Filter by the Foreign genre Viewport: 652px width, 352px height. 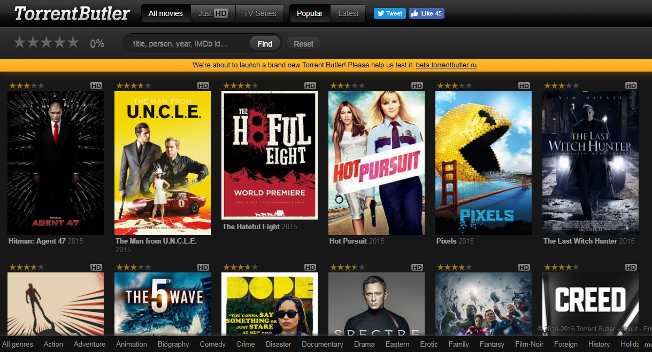point(566,344)
